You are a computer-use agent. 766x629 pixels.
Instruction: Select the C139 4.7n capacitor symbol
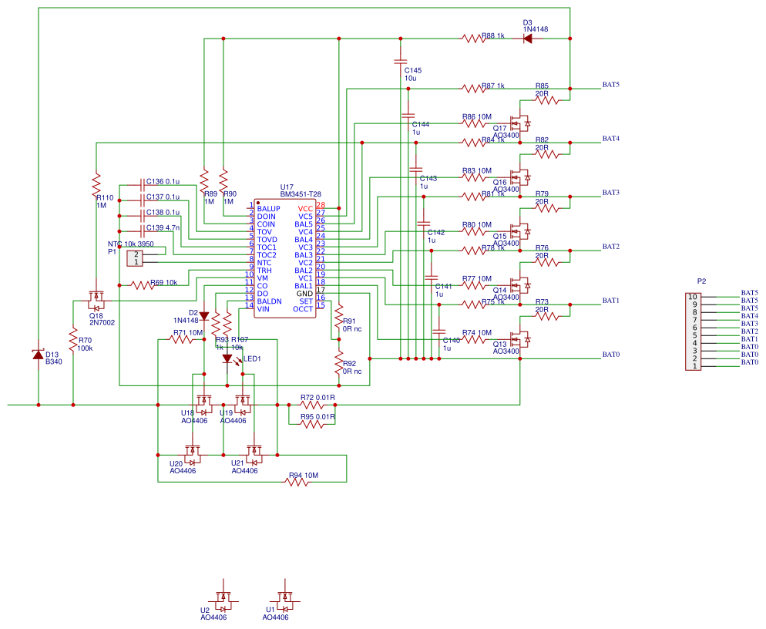click(x=143, y=232)
